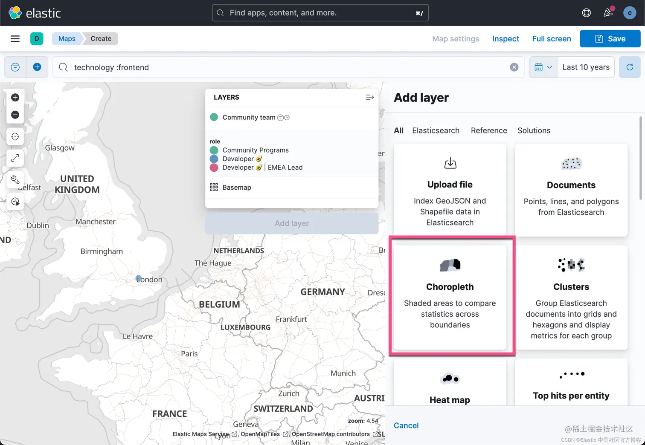Fit map to data bounds
Image resolution: width=645 pixels, height=445 pixels.
pos(15,136)
